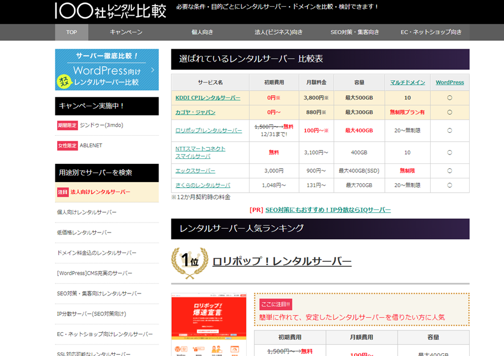Open the ABLENET campaign link
The image size is (504, 356).
point(90,146)
